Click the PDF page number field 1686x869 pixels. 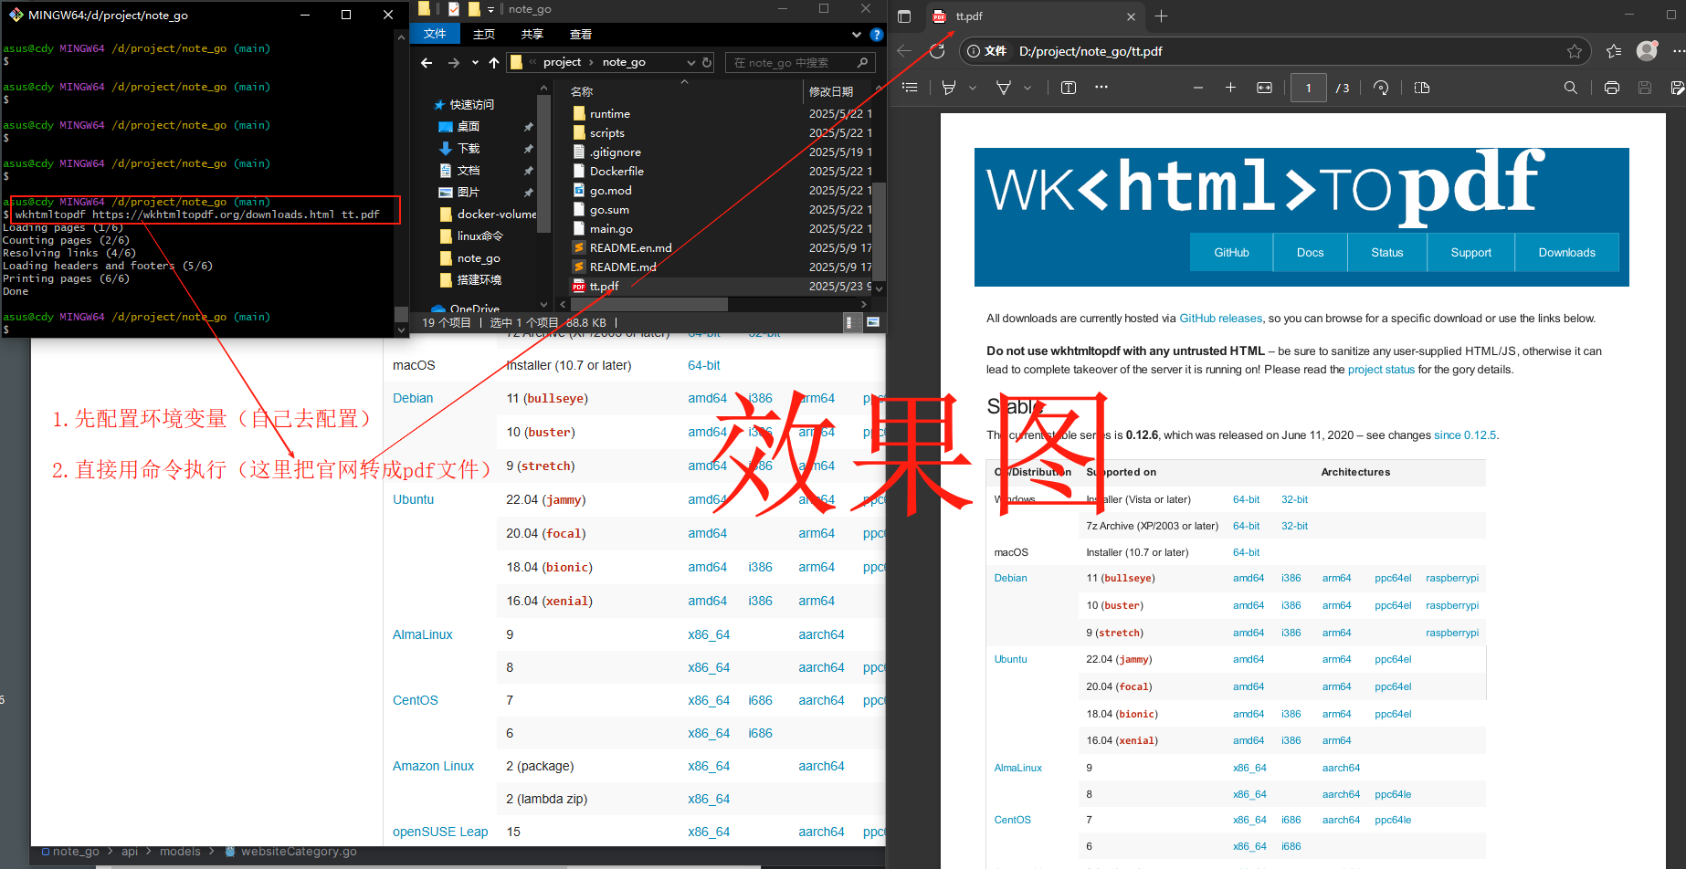pyautogui.click(x=1308, y=89)
